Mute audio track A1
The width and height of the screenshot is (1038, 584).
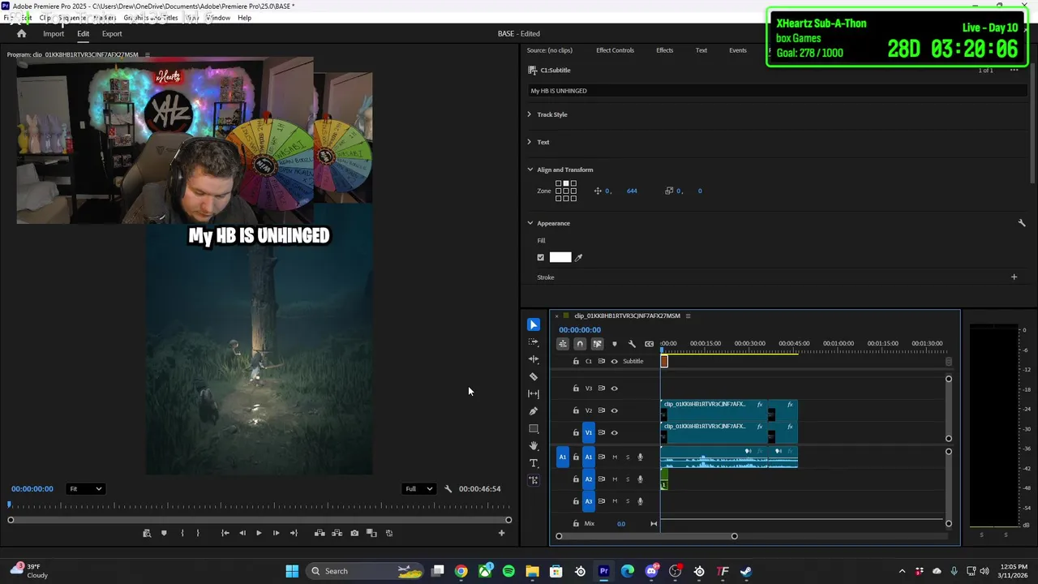click(614, 457)
